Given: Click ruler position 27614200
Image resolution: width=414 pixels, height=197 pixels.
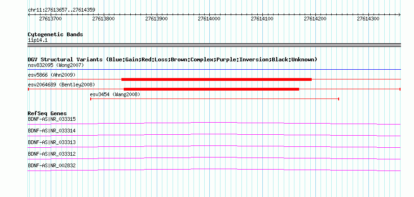Looking at the screenshot, I should coord(315,19).
